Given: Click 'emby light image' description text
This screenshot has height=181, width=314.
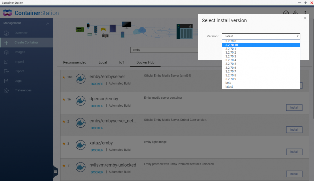Looking at the screenshot, I should pyautogui.click(x=155, y=142).
